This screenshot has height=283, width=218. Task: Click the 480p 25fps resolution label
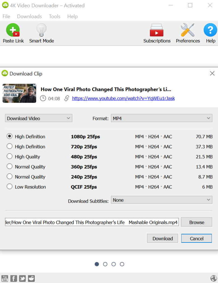[x=84, y=157]
